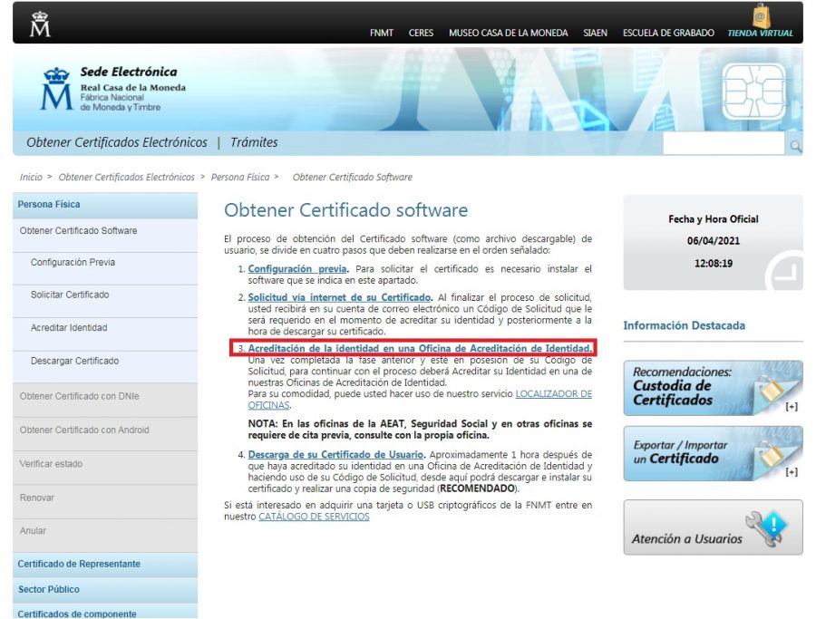The height and width of the screenshot is (619, 816).
Task: Click Acreditación de la identidad link
Action: click(x=420, y=348)
